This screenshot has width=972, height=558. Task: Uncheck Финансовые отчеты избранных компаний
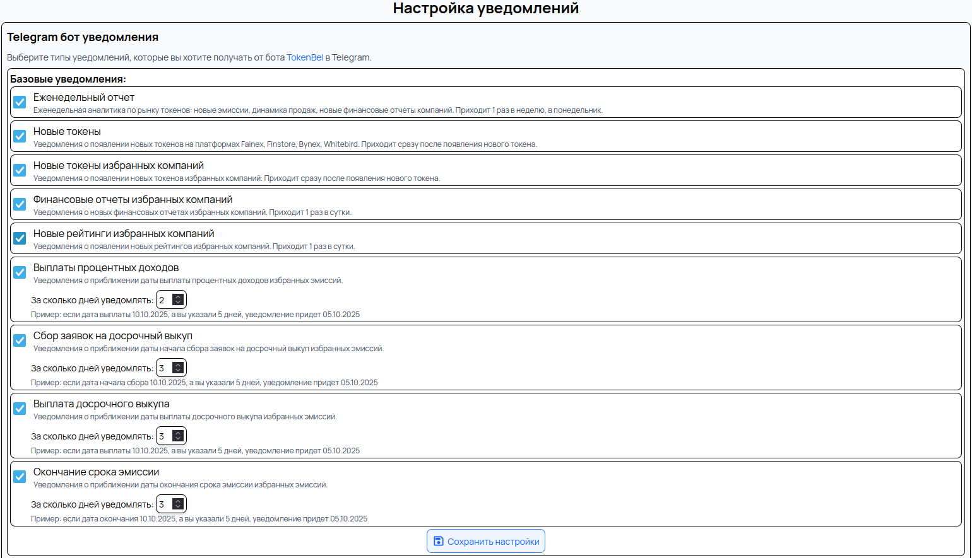click(20, 204)
